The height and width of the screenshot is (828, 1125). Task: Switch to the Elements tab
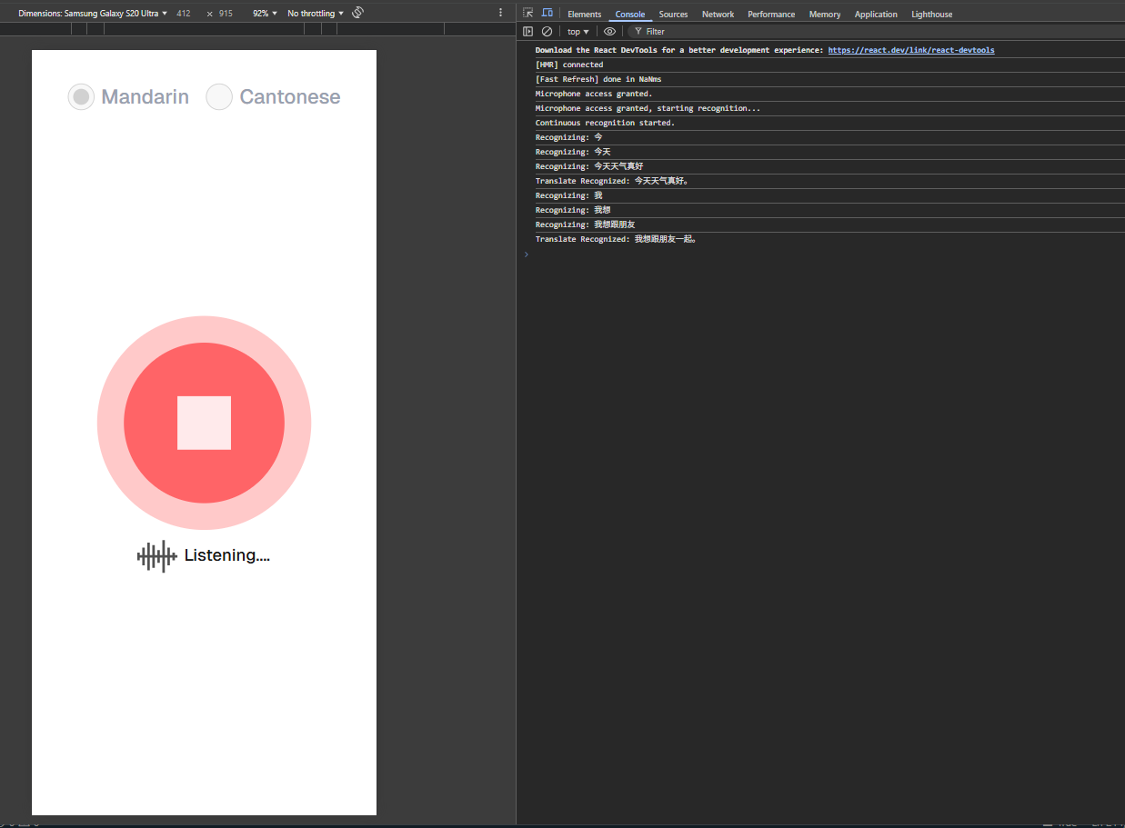point(584,14)
